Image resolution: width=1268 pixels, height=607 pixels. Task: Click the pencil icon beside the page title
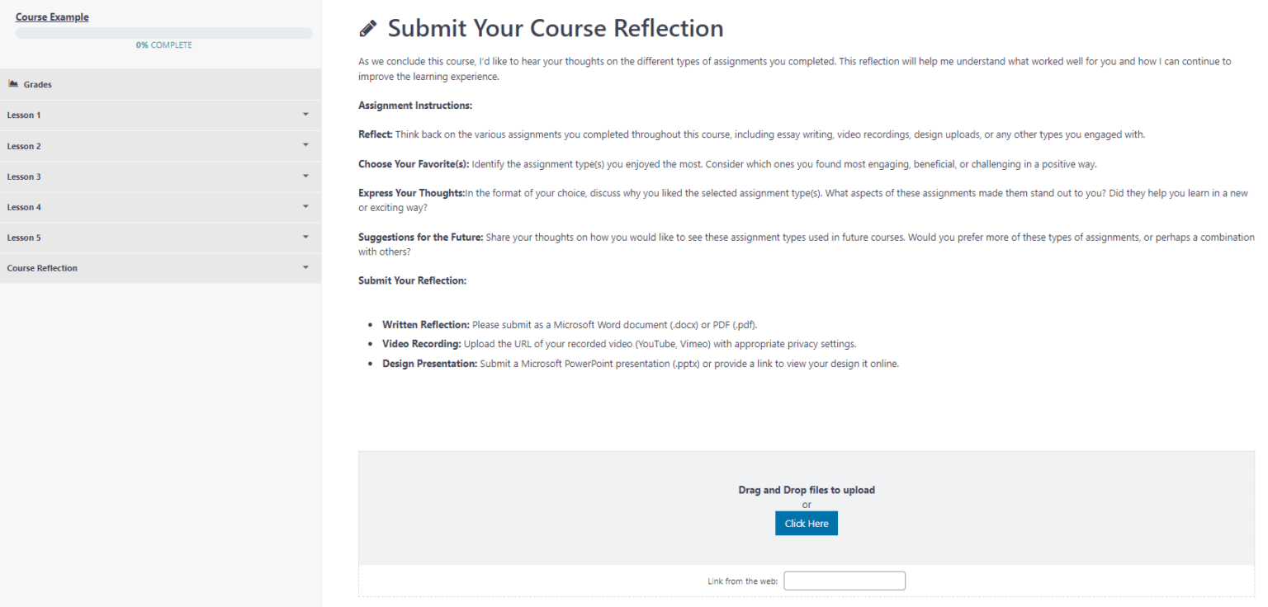point(366,27)
